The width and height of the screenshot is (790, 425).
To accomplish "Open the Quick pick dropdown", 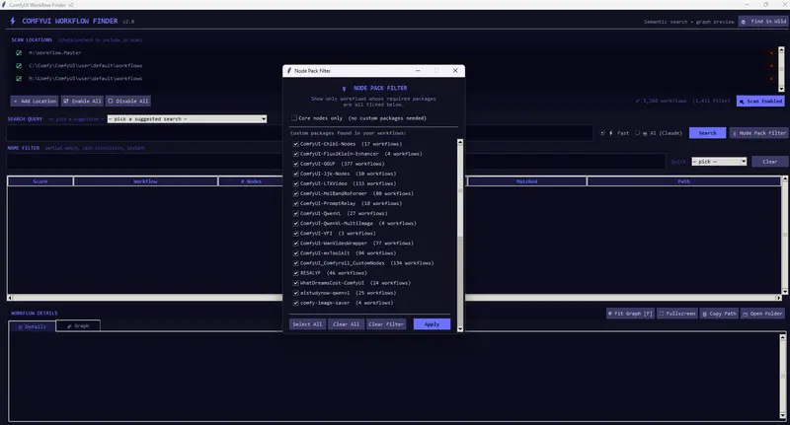I will point(719,162).
